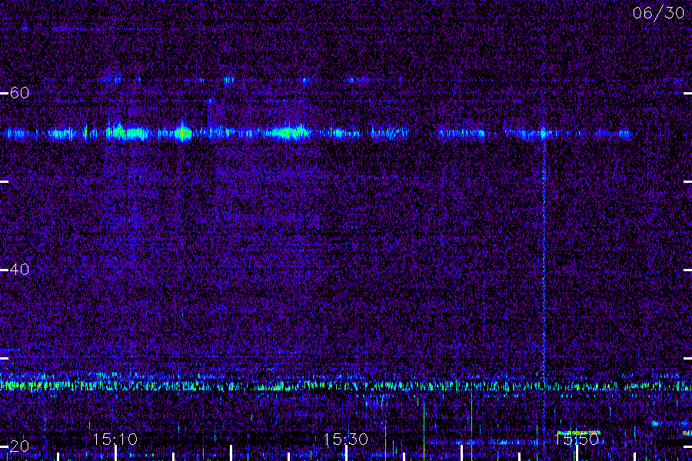Click the 20 frequency axis label

[19, 446]
